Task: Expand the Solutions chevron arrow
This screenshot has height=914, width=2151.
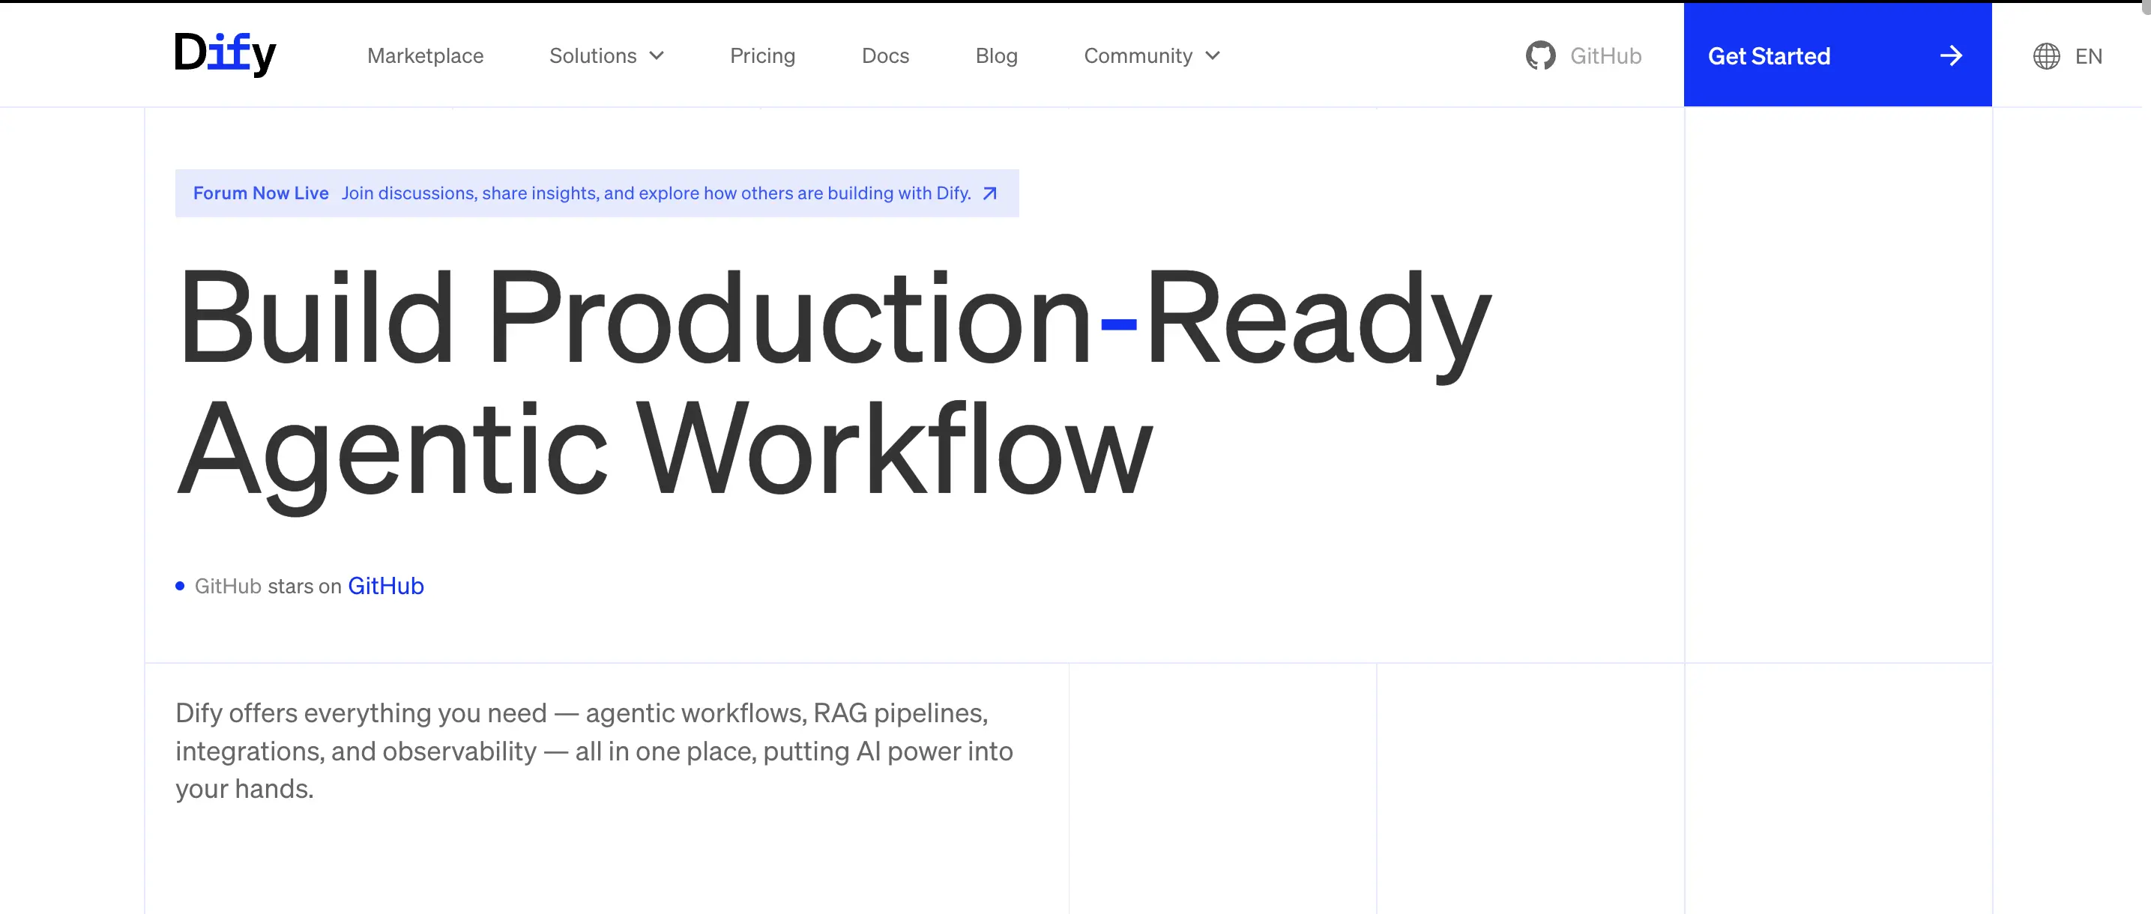Action: (657, 56)
